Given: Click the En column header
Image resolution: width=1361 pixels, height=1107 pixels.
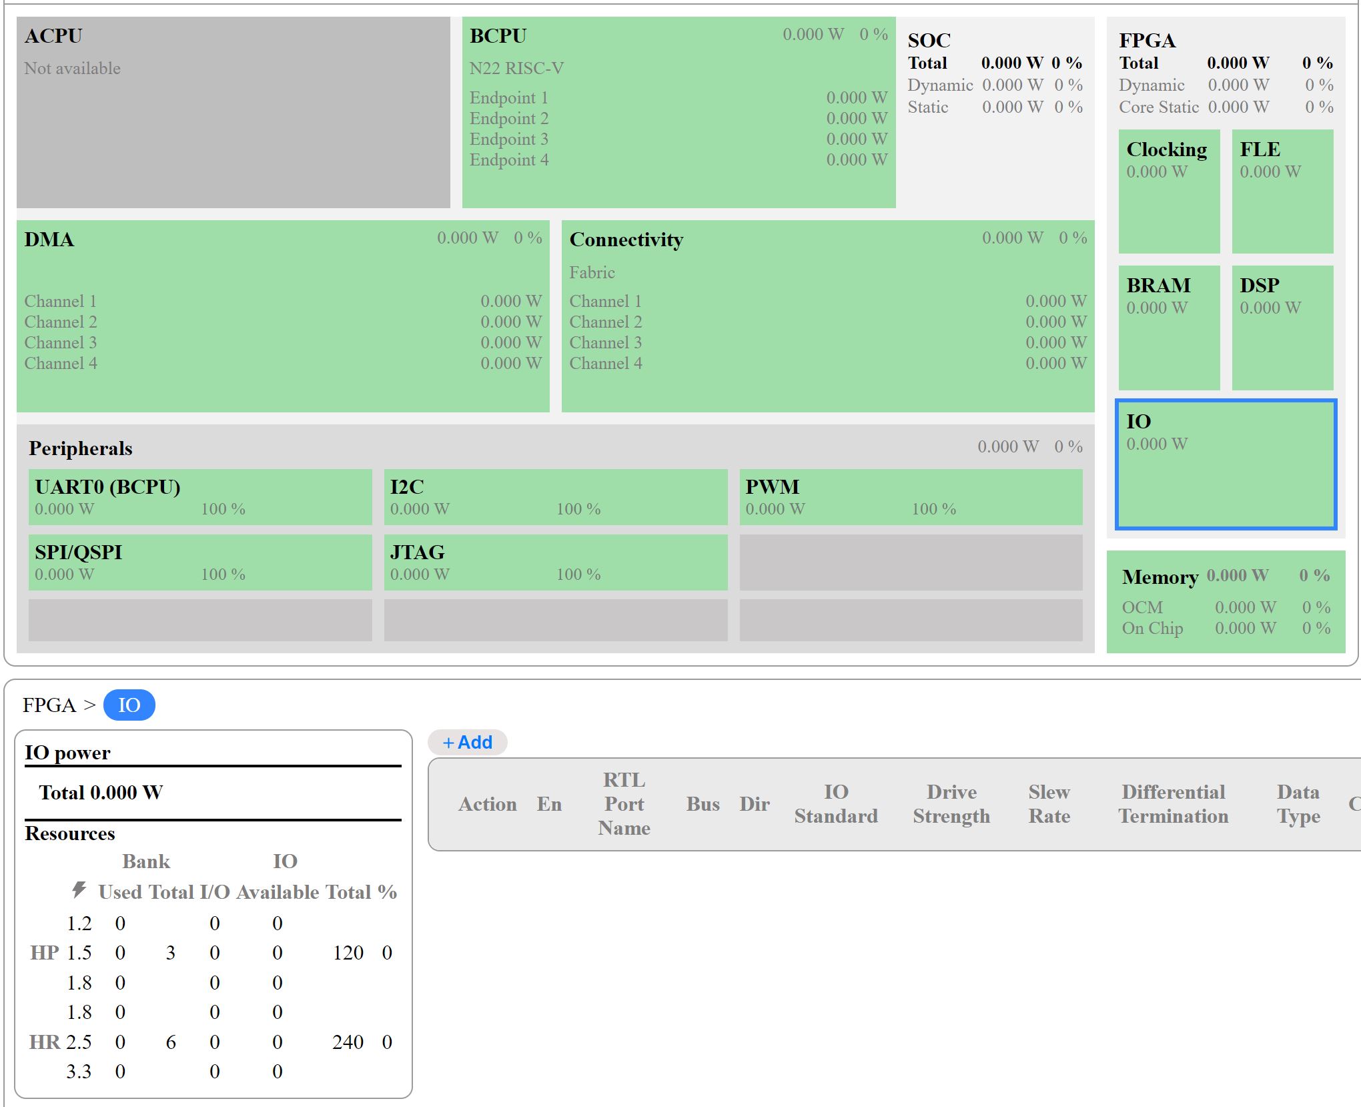Looking at the screenshot, I should (x=549, y=804).
